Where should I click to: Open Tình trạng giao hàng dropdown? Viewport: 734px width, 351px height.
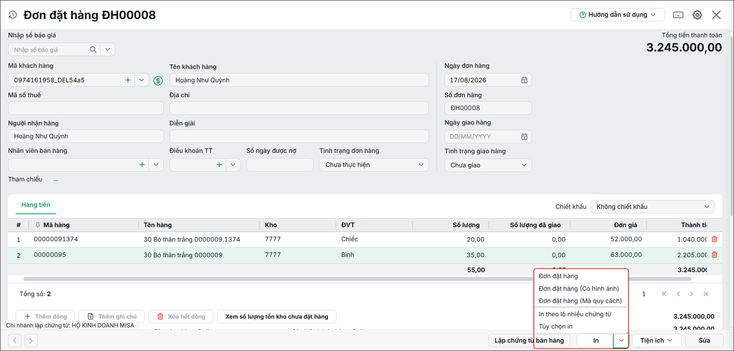488,165
